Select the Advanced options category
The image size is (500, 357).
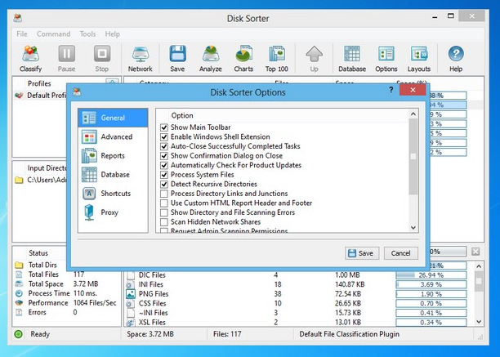113,136
